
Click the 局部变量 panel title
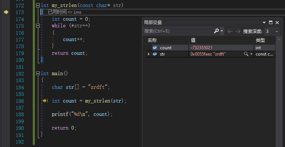click(x=153, y=23)
